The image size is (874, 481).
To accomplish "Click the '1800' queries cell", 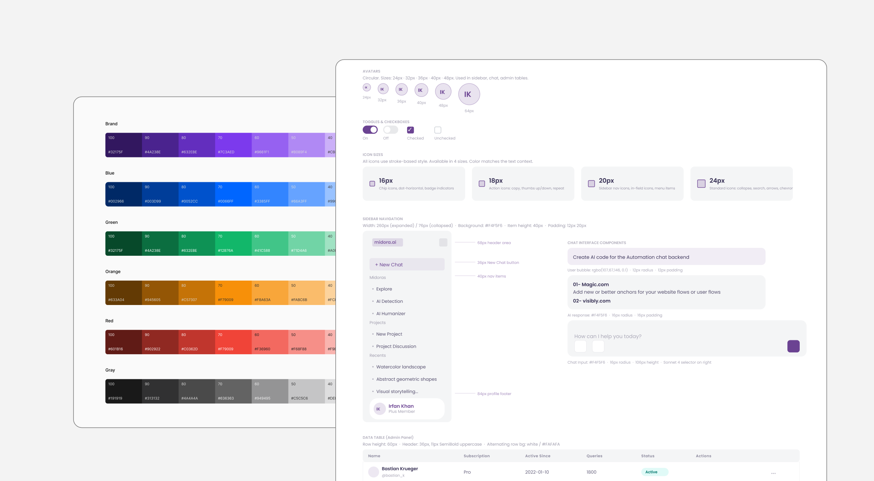I will point(591,472).
